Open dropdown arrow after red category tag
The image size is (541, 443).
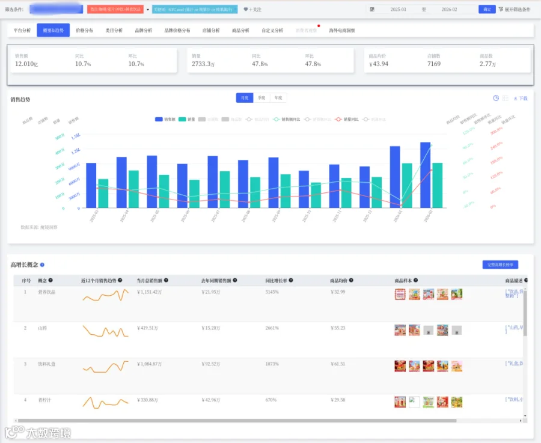(x=148, y=10)
